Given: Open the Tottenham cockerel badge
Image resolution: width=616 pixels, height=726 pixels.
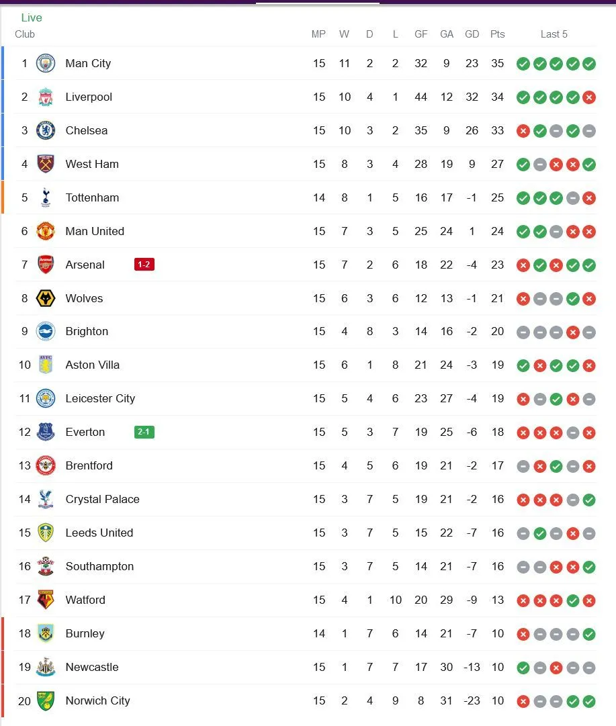Looking at the screenshot, I should click(45, 197).
